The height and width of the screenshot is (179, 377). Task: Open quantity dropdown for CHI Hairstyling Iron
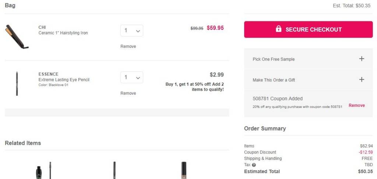[132, 31]
